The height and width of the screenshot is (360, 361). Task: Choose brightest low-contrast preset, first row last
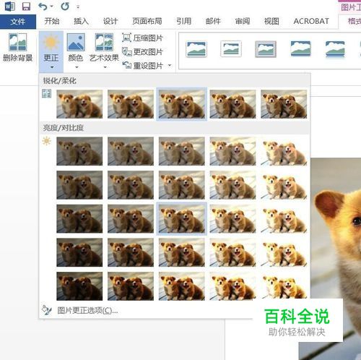pos(284,151)
